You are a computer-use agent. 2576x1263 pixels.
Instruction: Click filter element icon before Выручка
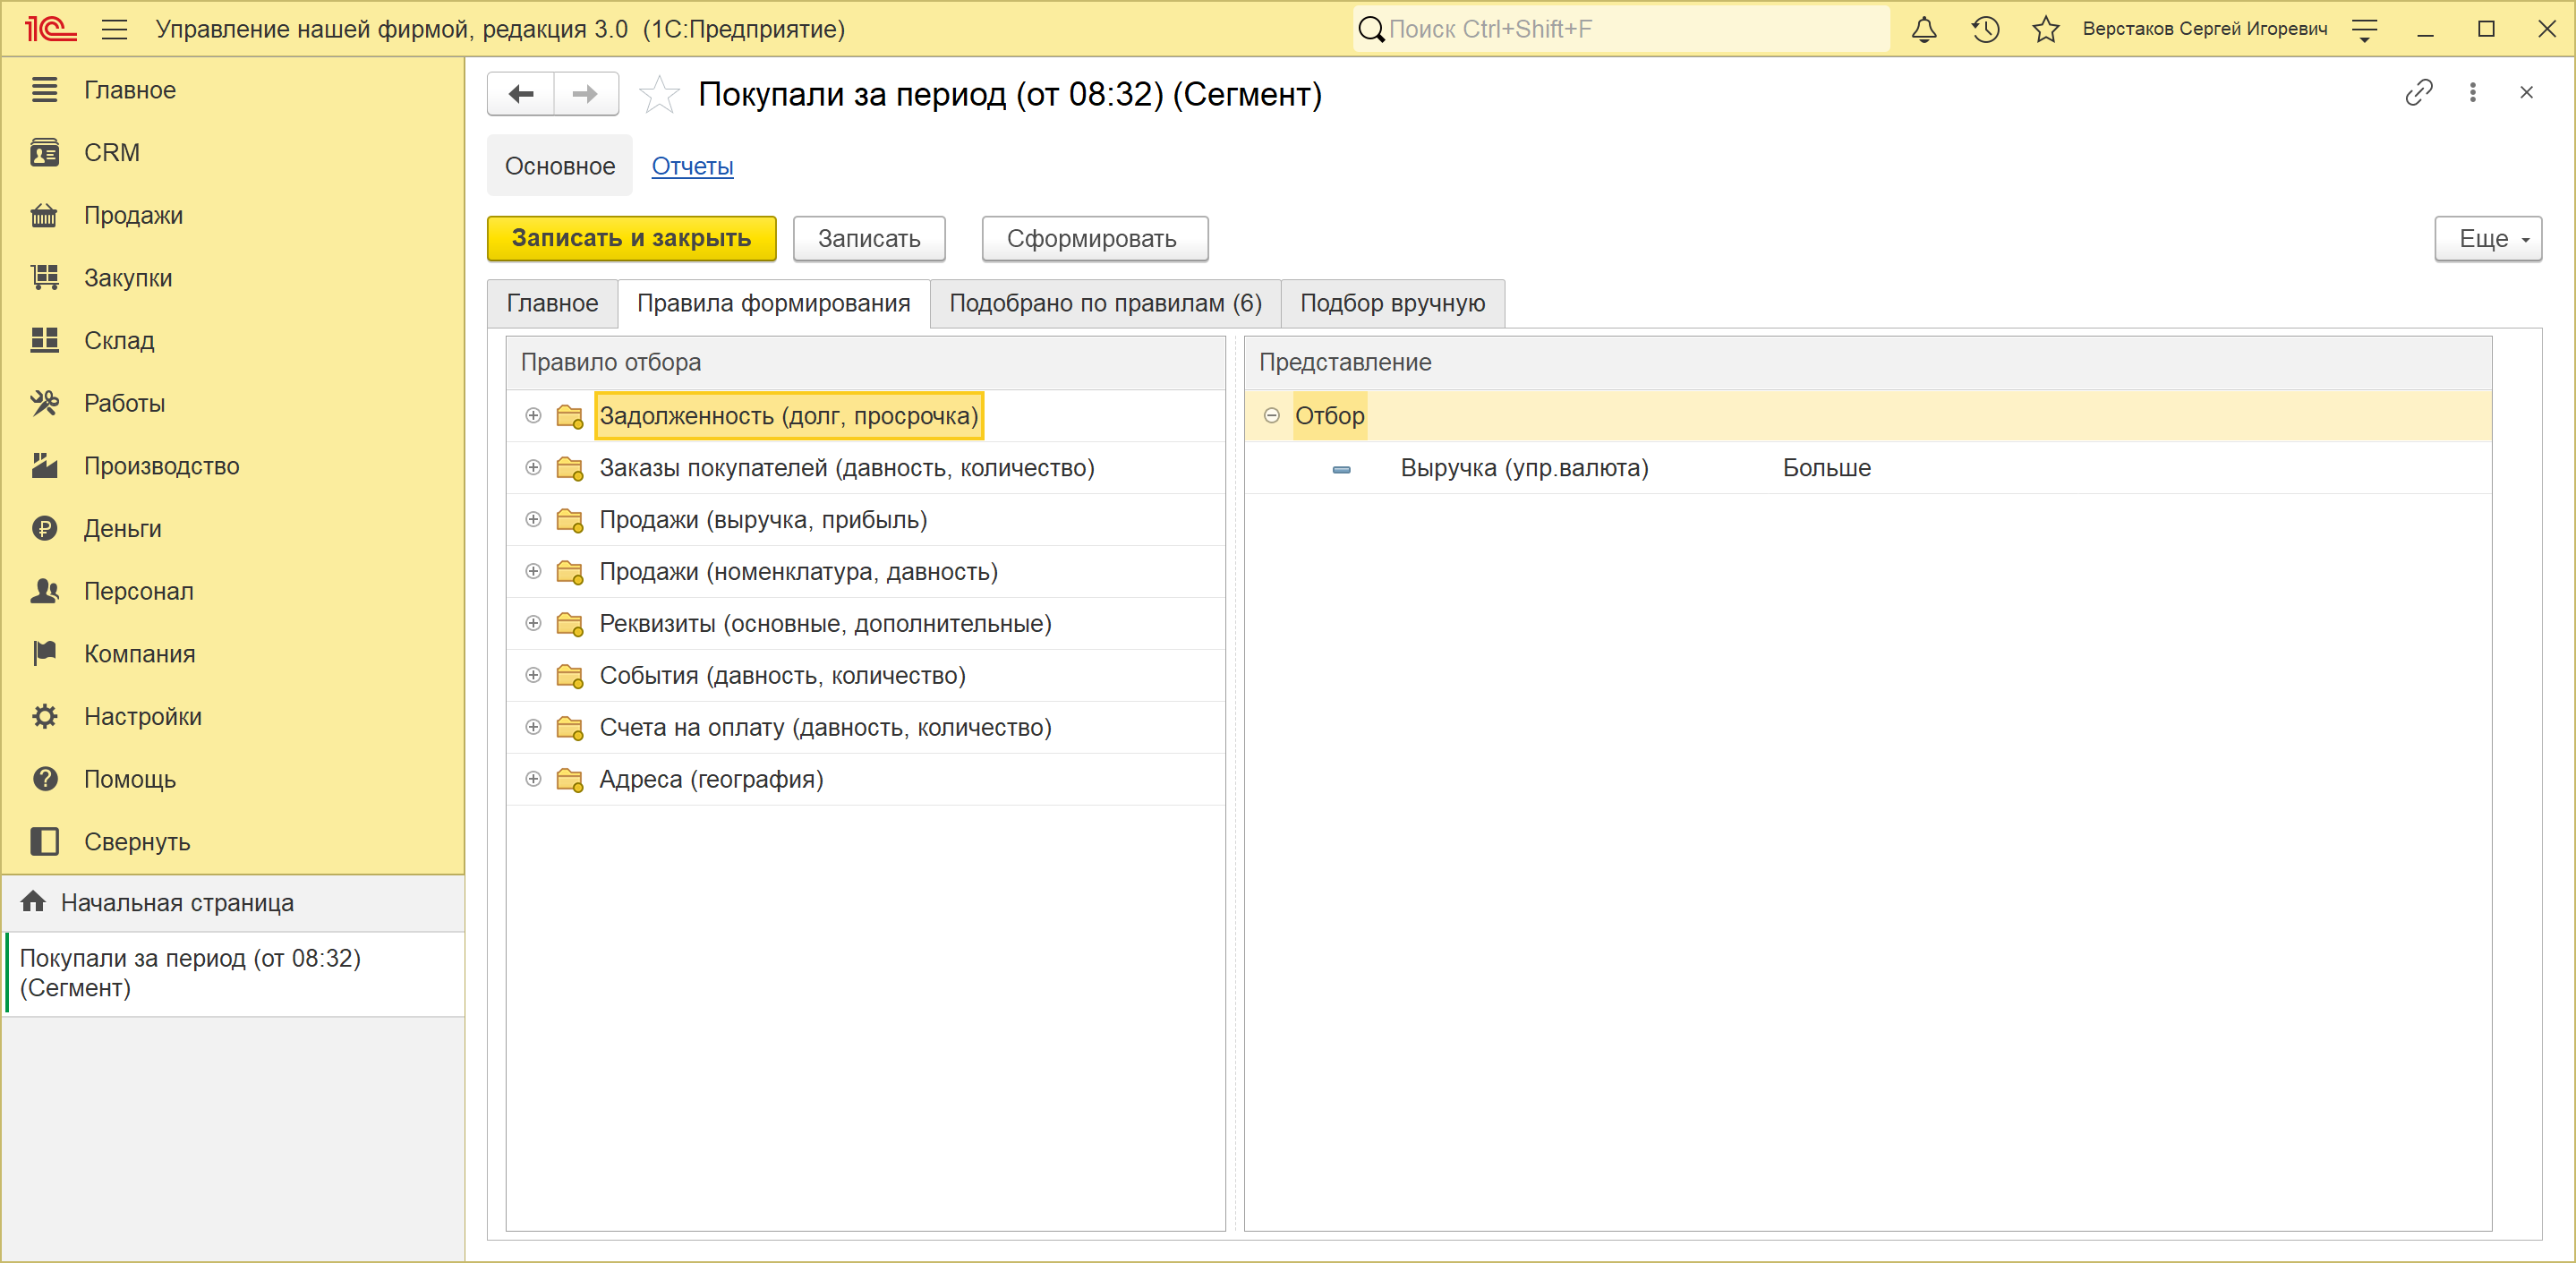(1341, 469)
